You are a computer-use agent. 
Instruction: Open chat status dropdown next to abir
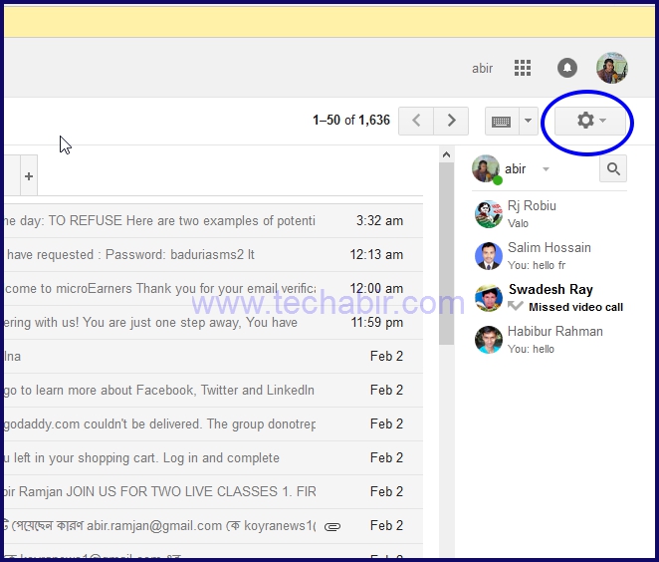[546, 169]
